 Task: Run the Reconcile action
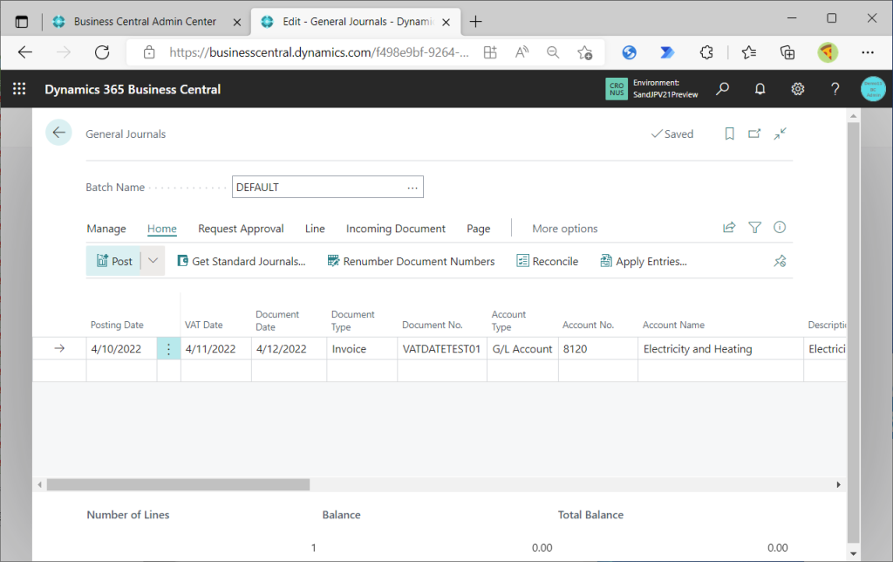[548, 261]
